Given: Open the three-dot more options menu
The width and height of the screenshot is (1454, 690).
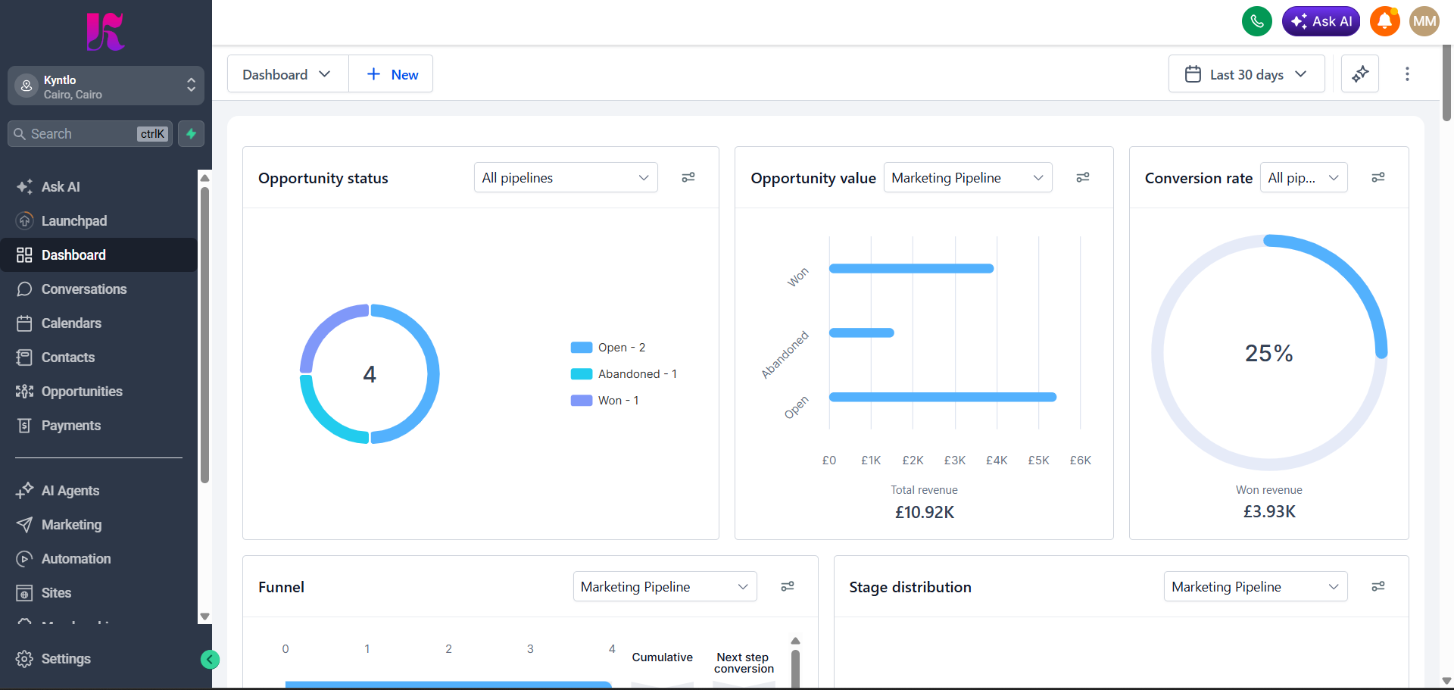Looking at the screenshot, I should click(1407, 73).
